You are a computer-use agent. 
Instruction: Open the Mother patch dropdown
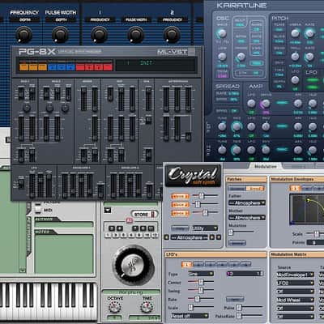point(247,217)
